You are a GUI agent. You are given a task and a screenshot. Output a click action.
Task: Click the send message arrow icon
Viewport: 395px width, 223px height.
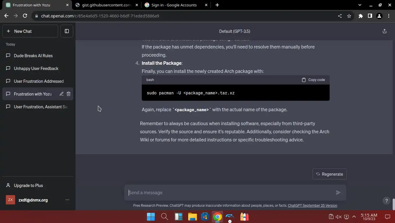[x=338, y=193]
